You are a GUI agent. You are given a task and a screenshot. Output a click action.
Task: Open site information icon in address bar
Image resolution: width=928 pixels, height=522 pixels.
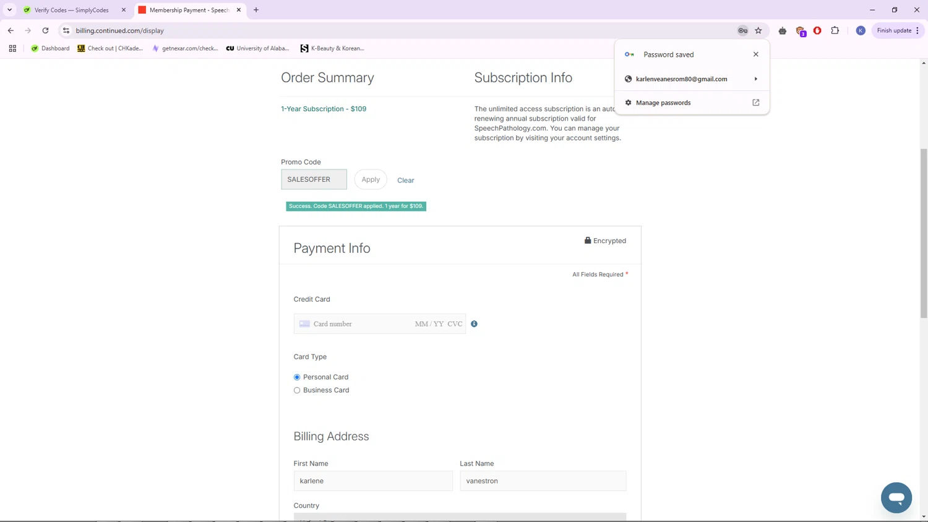click(66, 30)
